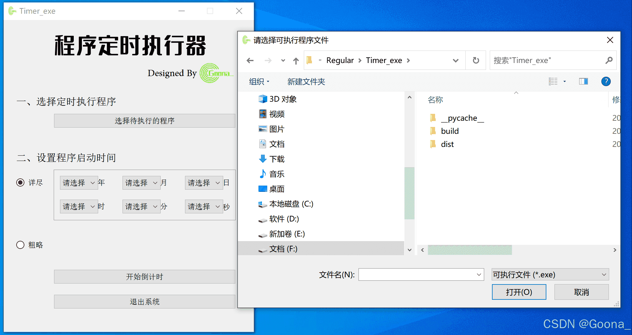
Task: Open the file type filter dropdown
Action: pos(550,274)
